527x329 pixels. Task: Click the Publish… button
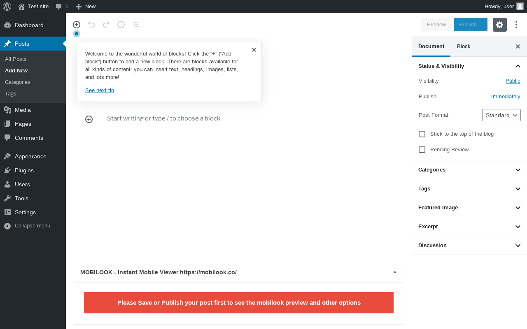tap(471, 25)
